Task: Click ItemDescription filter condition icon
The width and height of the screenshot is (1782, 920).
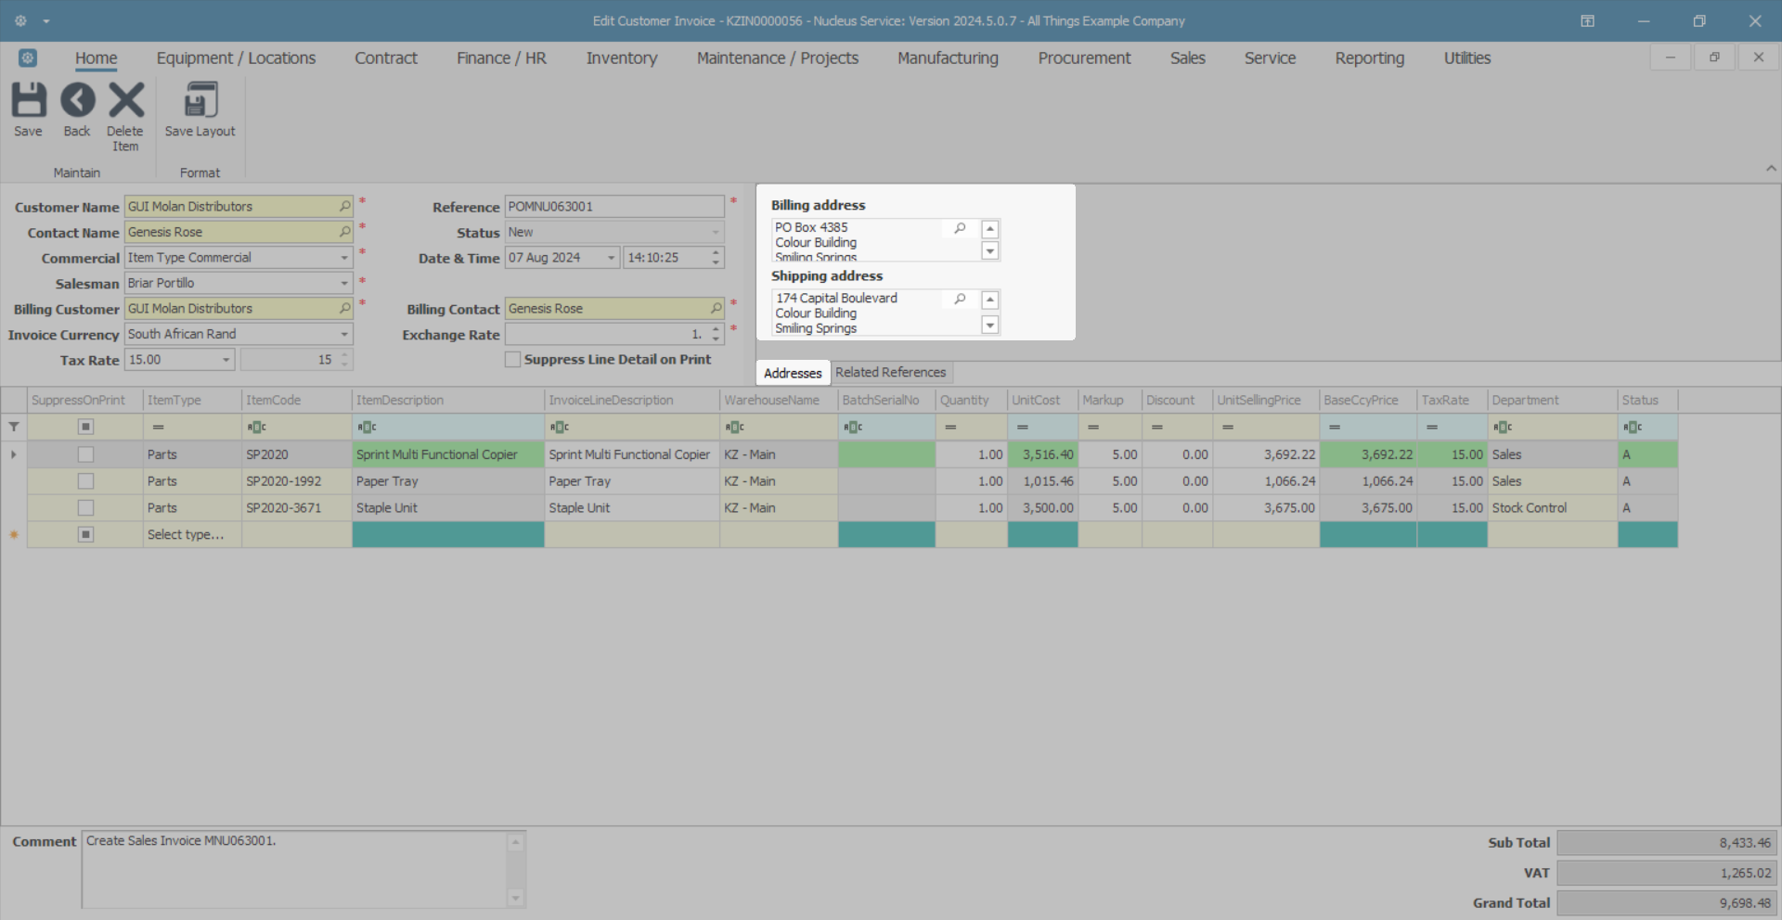Action: tap(367, 427)
